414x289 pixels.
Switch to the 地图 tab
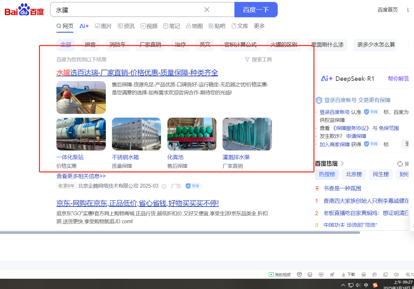point(194,26)
